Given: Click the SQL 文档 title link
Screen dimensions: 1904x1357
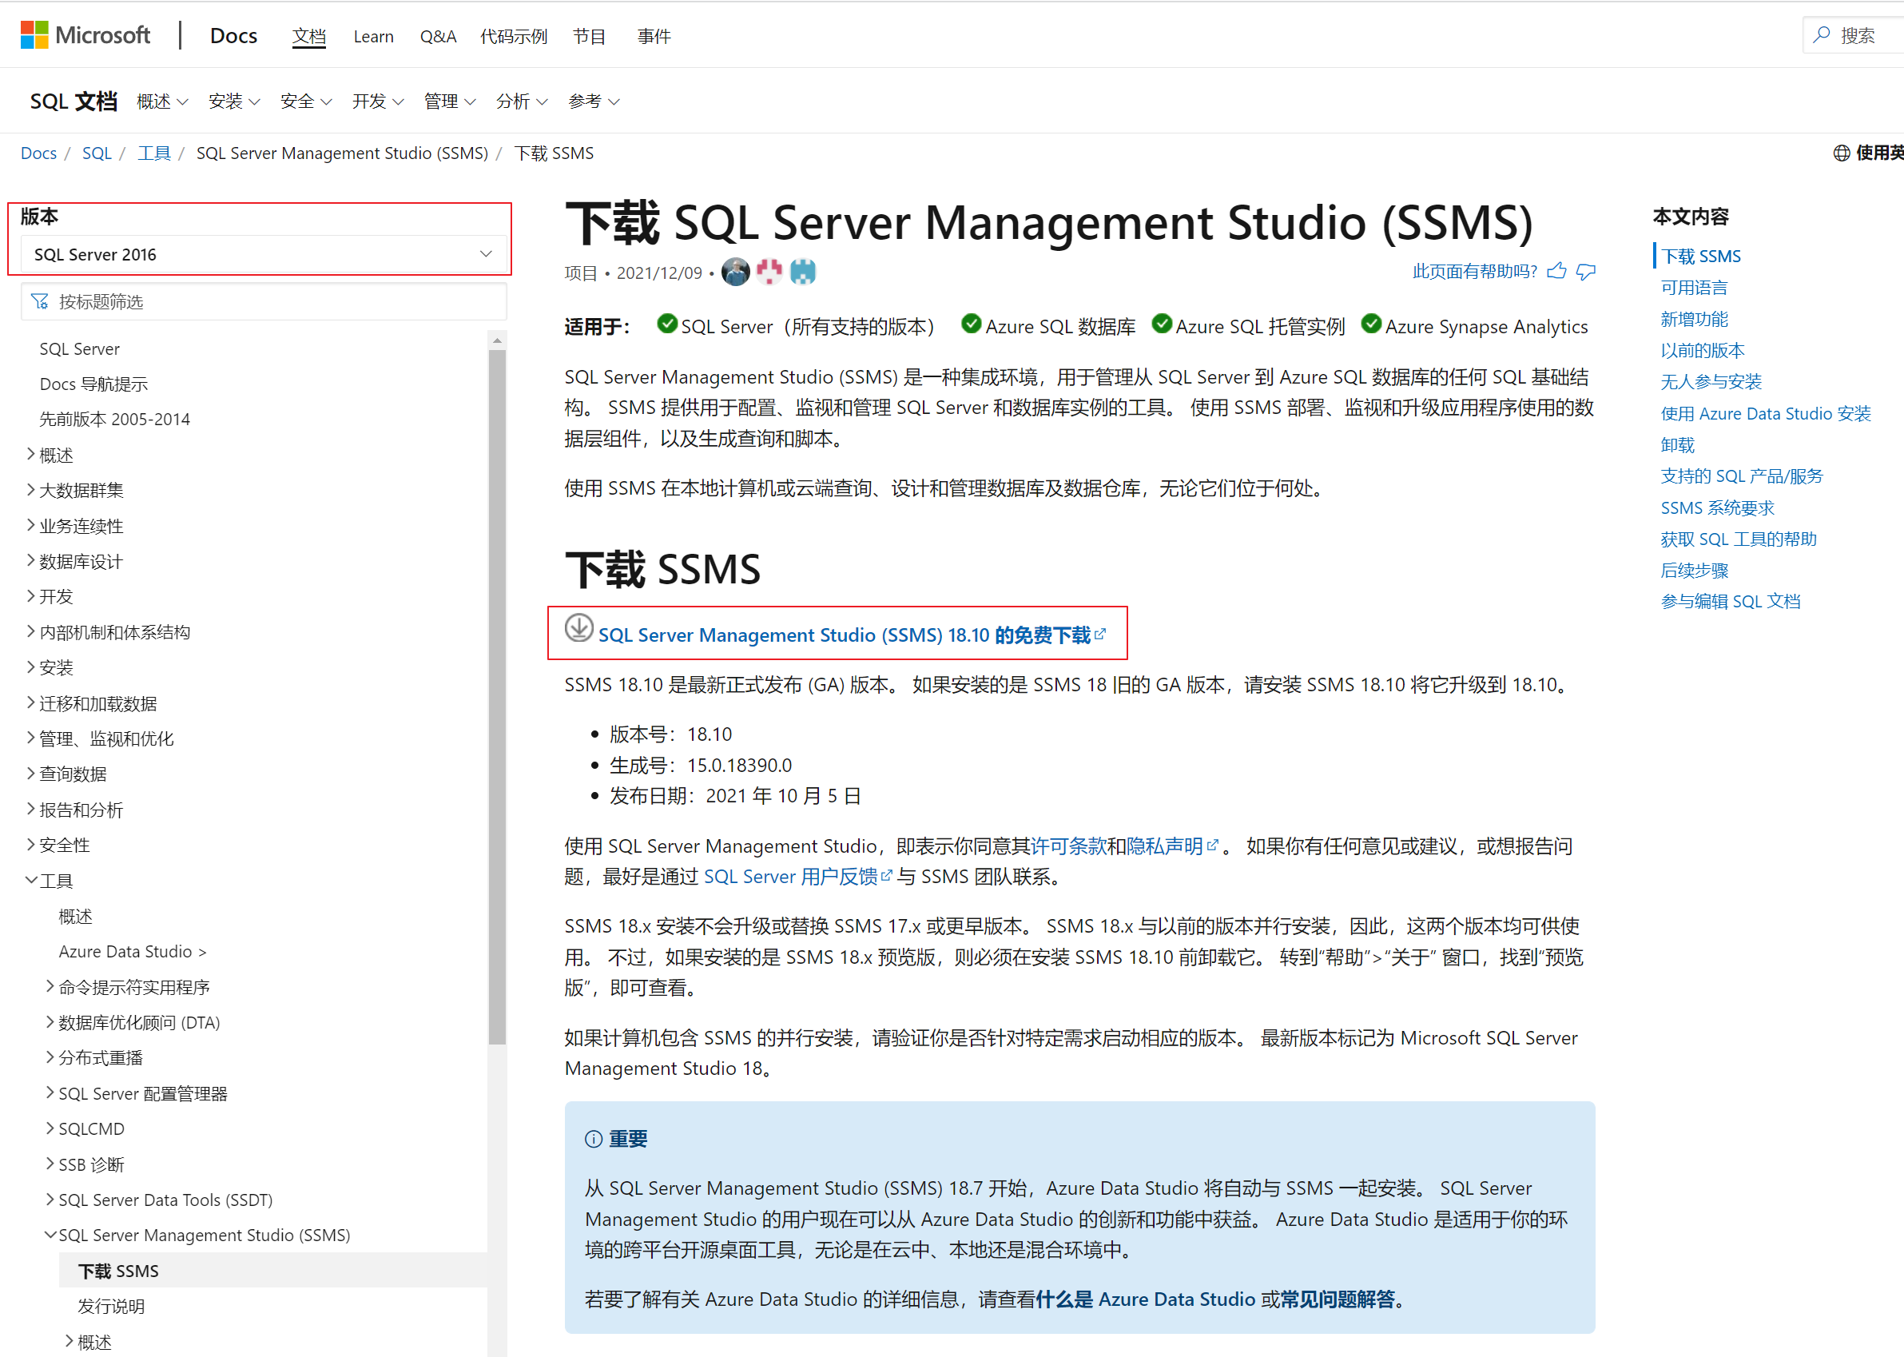Looking at the screenshot, I should point(74,101).
